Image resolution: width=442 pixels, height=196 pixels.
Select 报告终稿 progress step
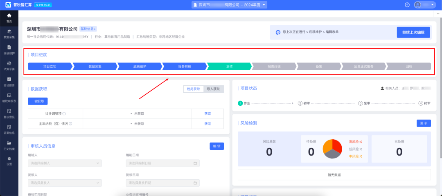(x=274, y=67)
